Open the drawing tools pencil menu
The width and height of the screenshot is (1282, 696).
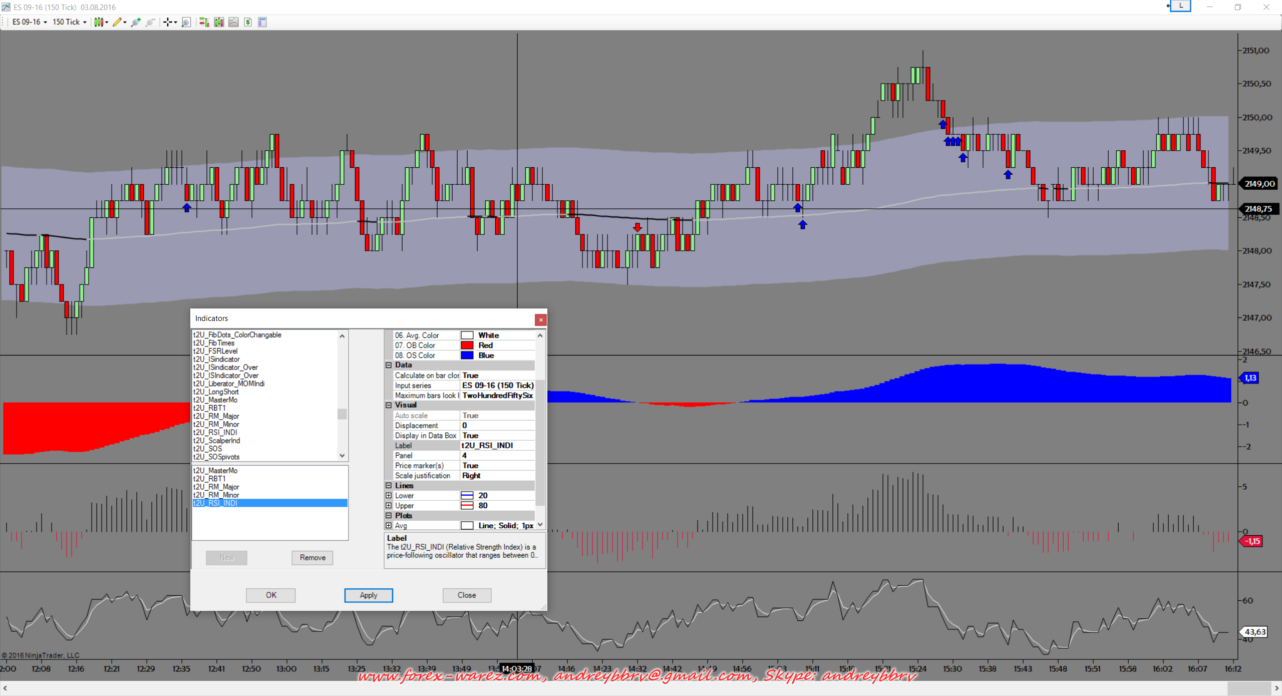coord(119,22)
